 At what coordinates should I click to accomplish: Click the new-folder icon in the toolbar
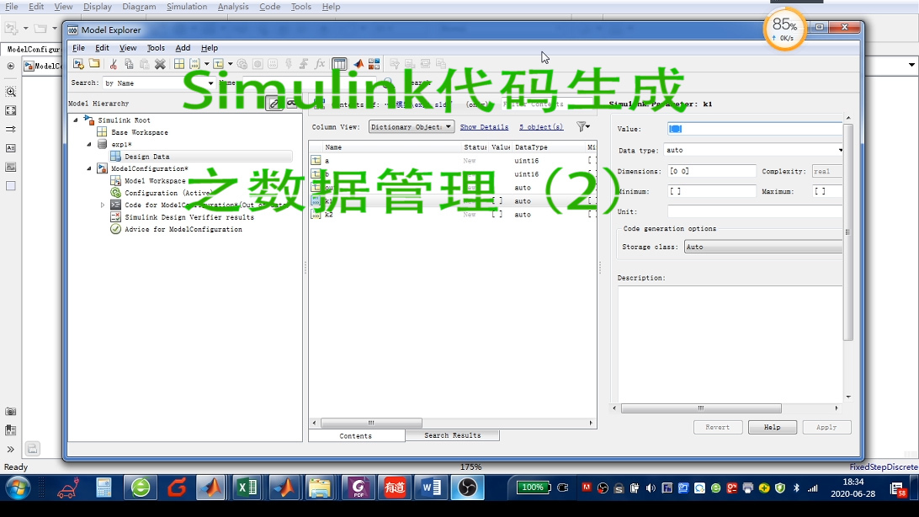pos(93,63)
